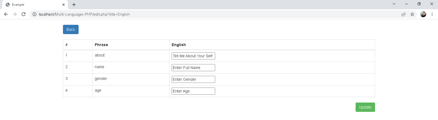The width and height of the screenshot is (438, 120).
Task: Expand the tab search chevron
Action: pyautogui.click(x=394, y=4)
